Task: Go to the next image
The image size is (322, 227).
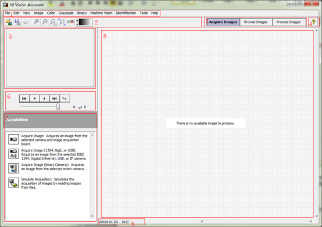Action: coord(45,99)
